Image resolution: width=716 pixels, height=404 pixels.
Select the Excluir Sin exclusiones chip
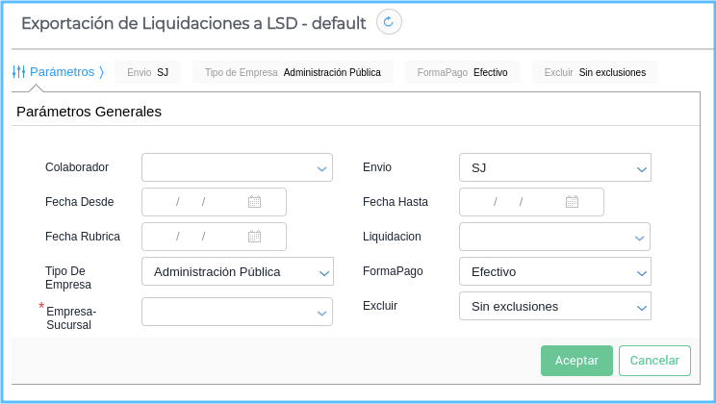pos(595,72)
